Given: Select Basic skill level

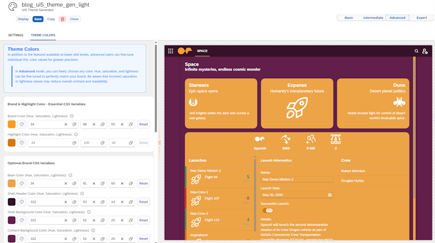Looking at the screenshot, I should [349, 18].
